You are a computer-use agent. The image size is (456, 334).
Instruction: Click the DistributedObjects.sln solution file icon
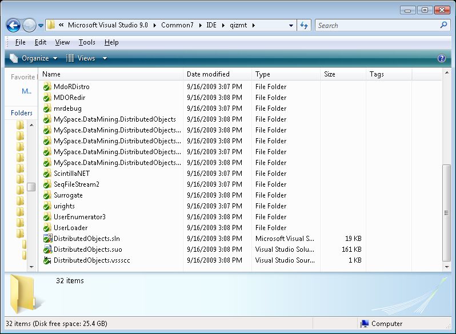[47, 239]
